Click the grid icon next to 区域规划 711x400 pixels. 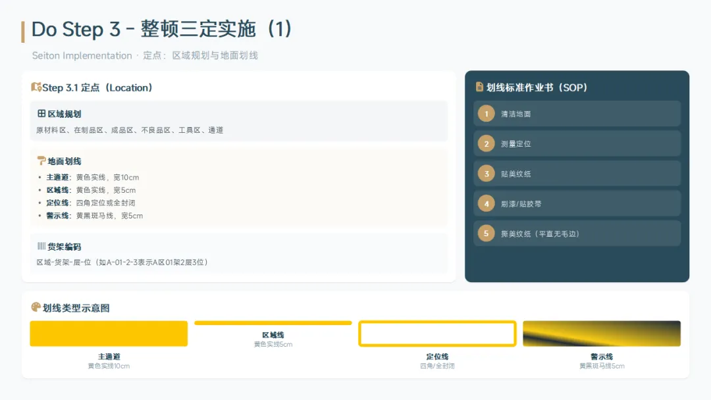[x=41, y=114]
